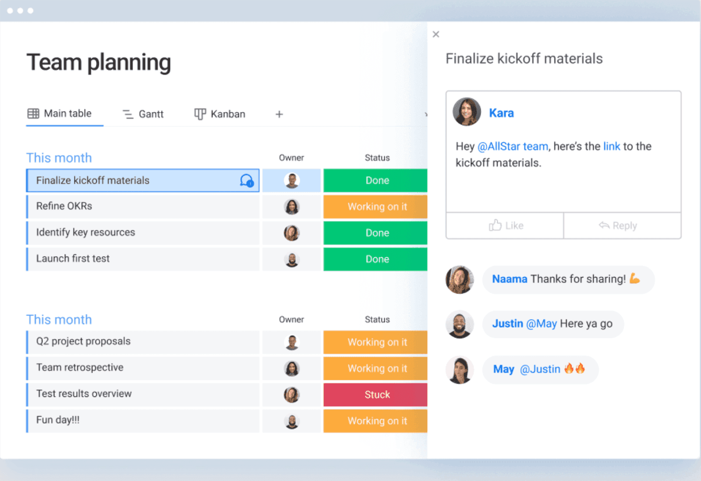Click the Team planning board title
The width and height of the screenshot is (701, 481).
(99, 62)
